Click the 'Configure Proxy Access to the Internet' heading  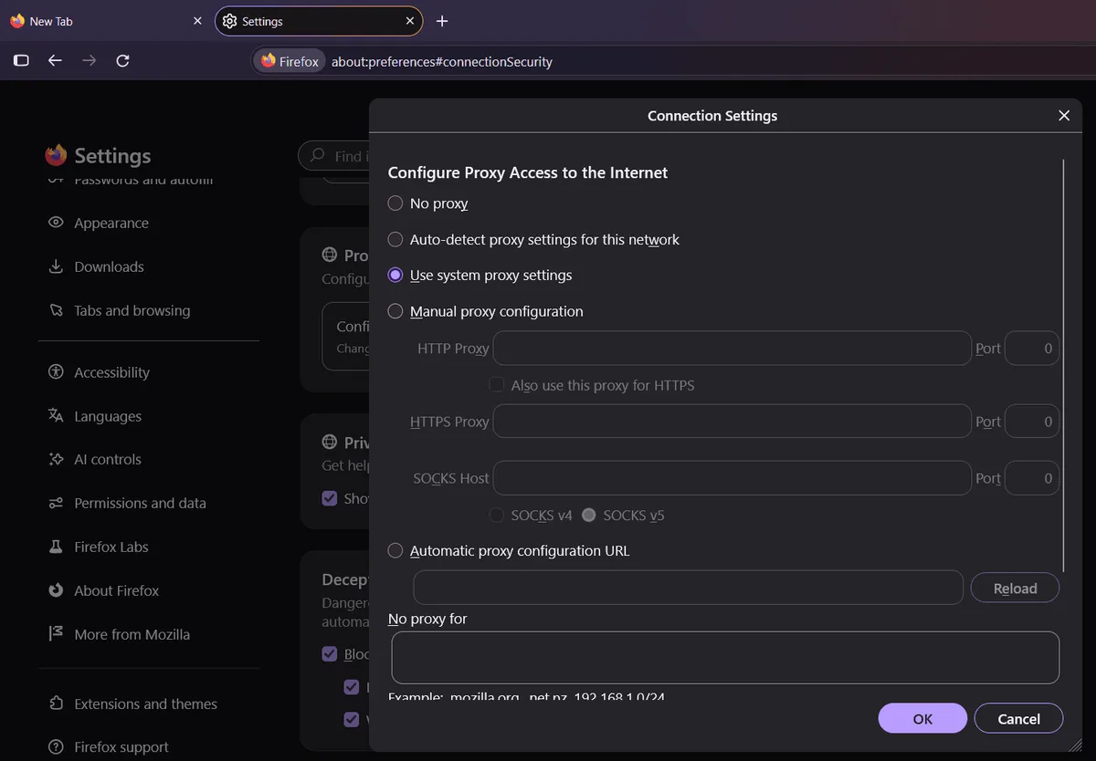point(528,172)
